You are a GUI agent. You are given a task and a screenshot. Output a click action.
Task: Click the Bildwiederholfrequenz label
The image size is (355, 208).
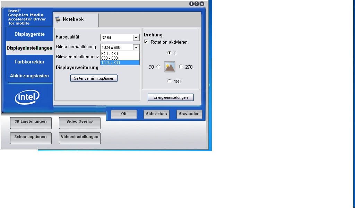(77, 57)
